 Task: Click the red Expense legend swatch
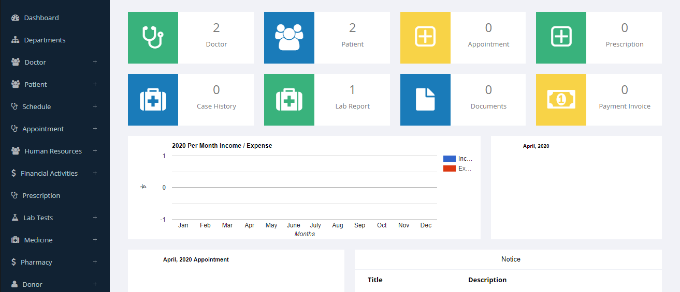click(x=450, y=168)
